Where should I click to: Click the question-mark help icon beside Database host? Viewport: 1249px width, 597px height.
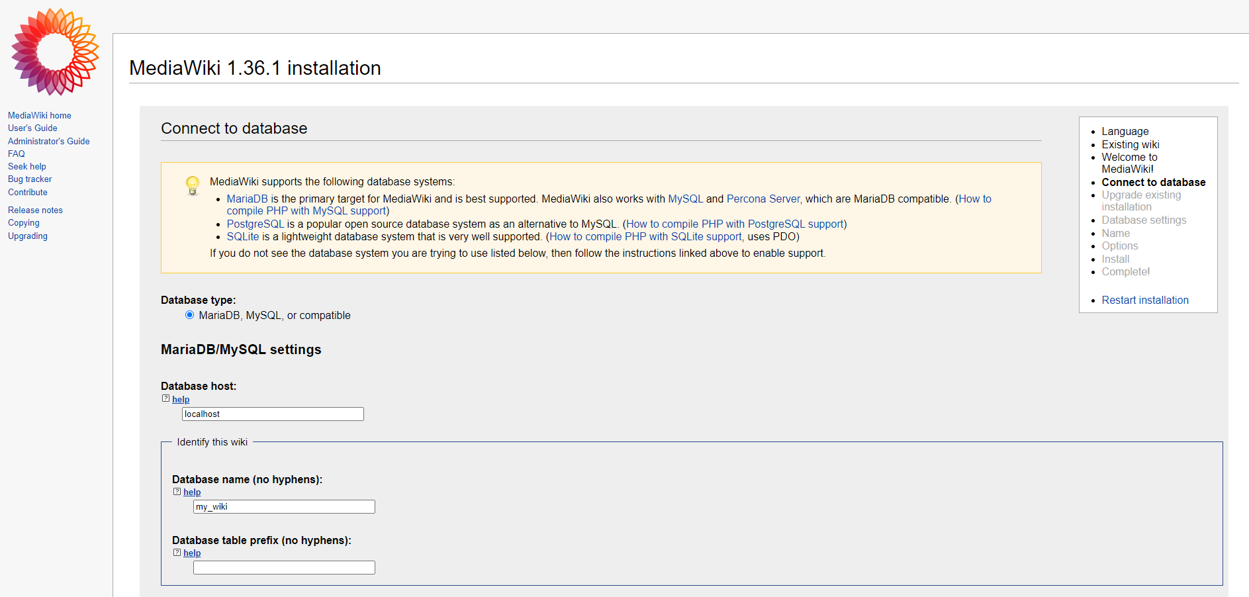pos(165,398)
